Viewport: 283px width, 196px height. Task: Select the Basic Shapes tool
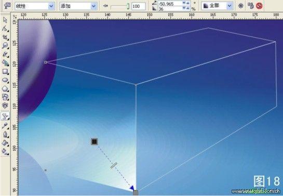(x=5, y=97)
